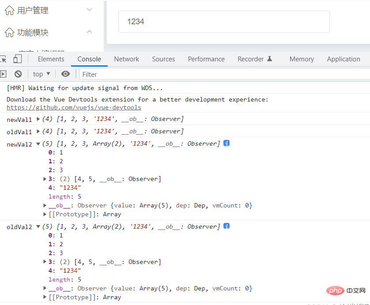Click the info badge on newVal2
The image size is (370, 305).
point(227,143)
